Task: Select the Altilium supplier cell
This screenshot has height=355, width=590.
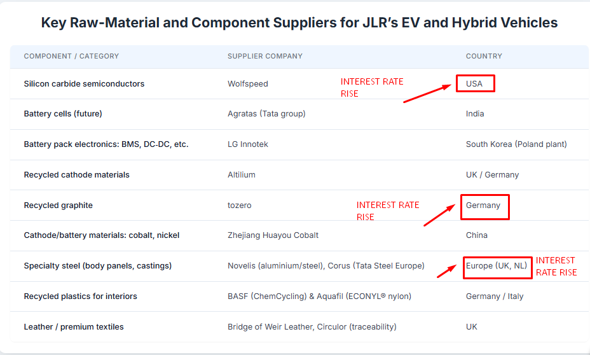Action: click(x=241, y=175)
